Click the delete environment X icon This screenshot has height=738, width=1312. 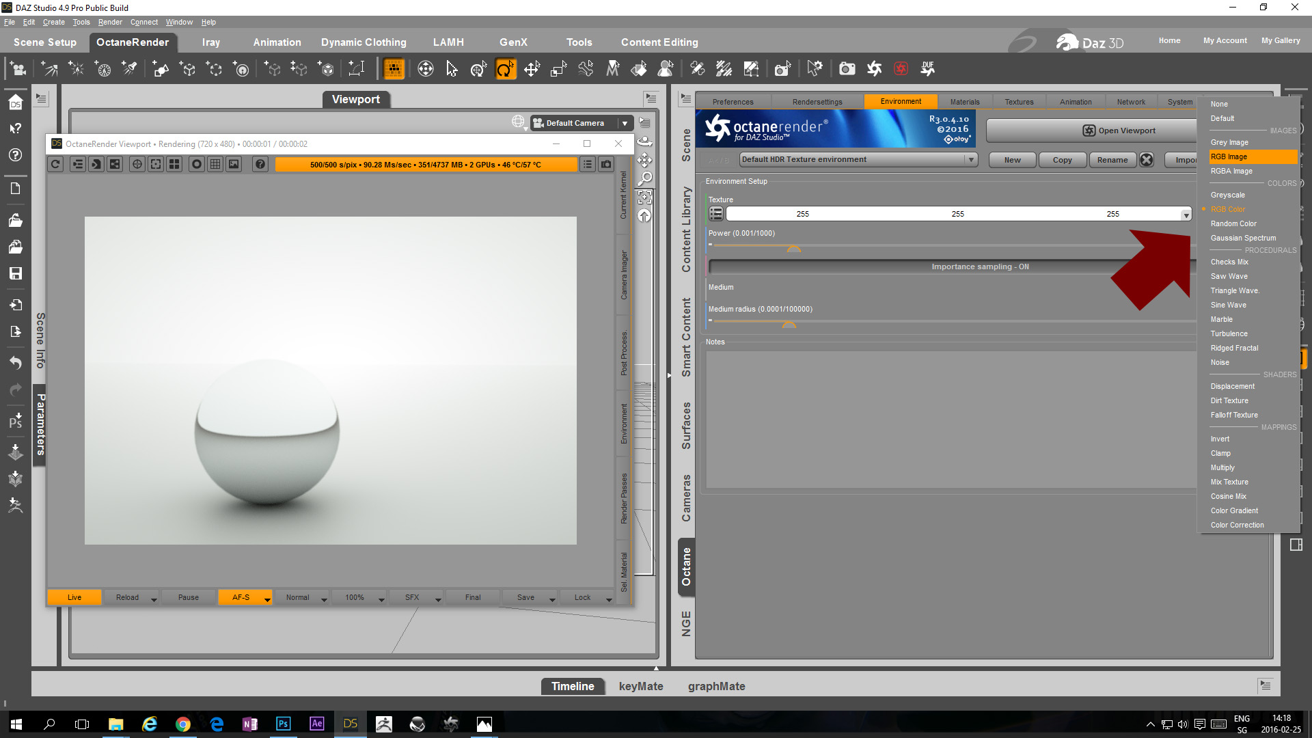click(1147, 160)
